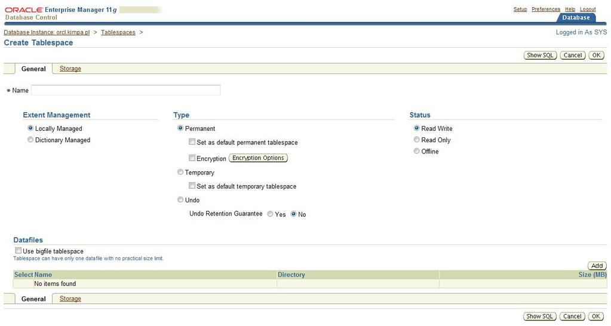The width and height of the screenshot is (611, 326).
Task: Click the Logout link
Action: (588, 10)
